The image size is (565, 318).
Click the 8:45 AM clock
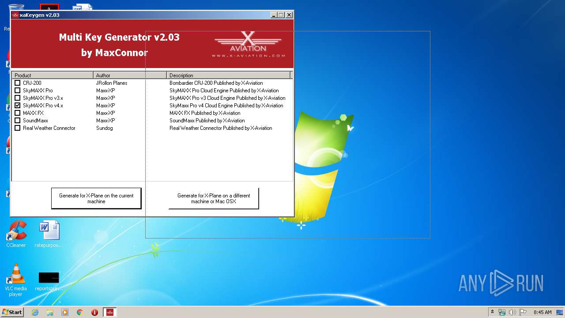pyautogui.click(x=542, y=312)
